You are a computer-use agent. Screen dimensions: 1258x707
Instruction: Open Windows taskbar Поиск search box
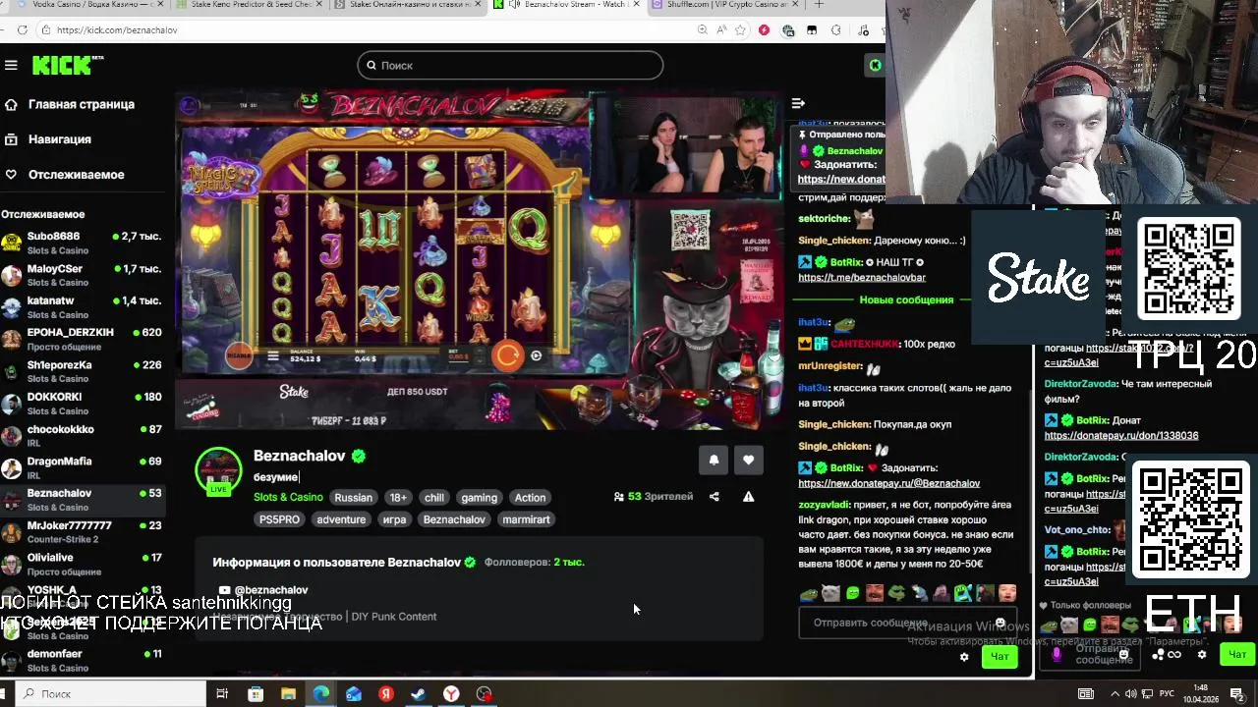point(108,693)
